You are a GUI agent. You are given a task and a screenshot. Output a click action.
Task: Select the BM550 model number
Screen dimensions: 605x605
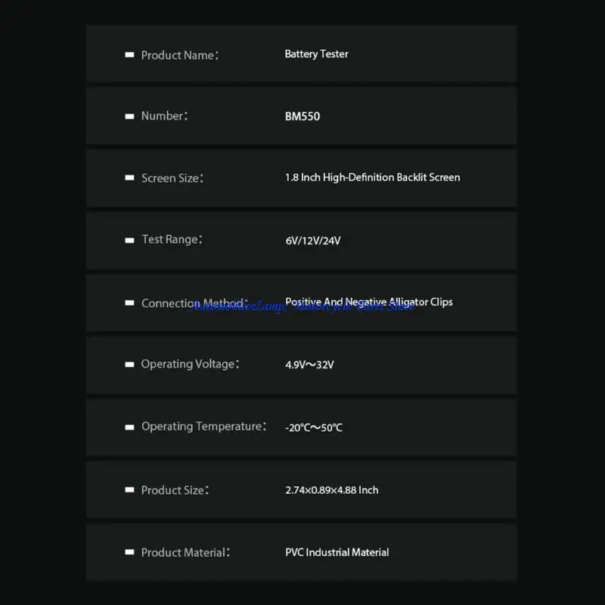click(x=302, y=116)
